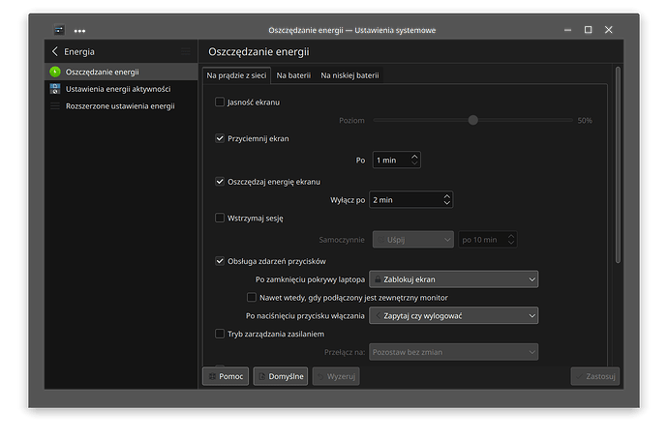This screenshot has height=439, width=668.
Task: Click the Zastosuj button
Action: 595,376
